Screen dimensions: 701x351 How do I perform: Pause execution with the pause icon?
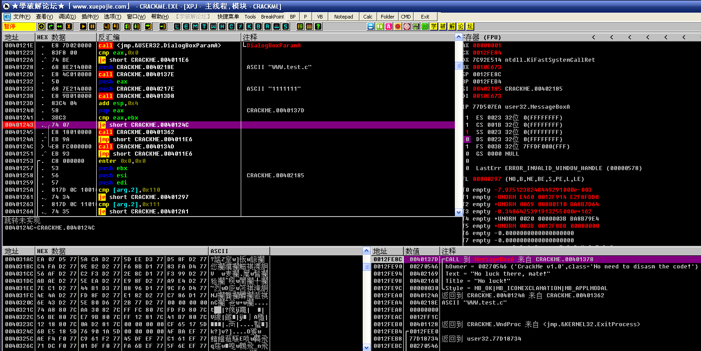click(92, 27)
